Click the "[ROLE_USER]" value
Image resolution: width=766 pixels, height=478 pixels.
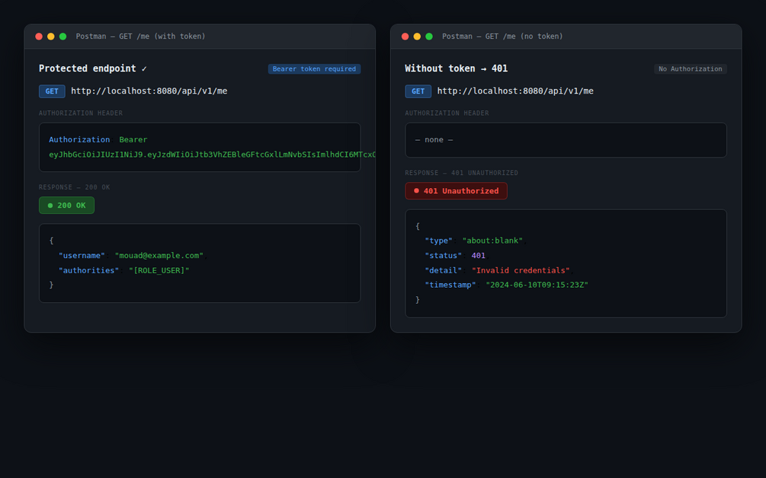point(159,270)
